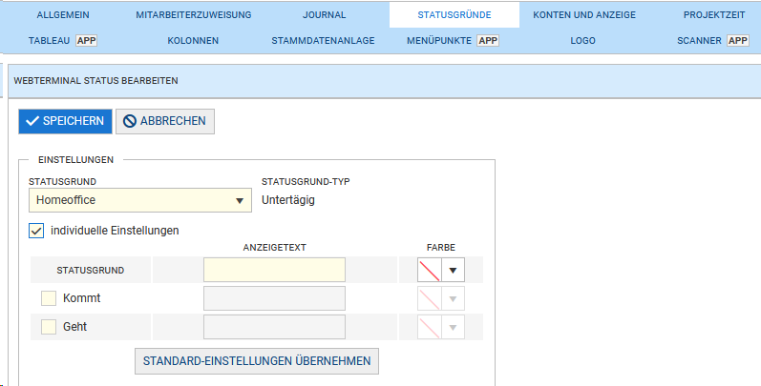761x386 pixels.
Task: Switch to Kolonnen tab
Action: [x=193, y=41]
